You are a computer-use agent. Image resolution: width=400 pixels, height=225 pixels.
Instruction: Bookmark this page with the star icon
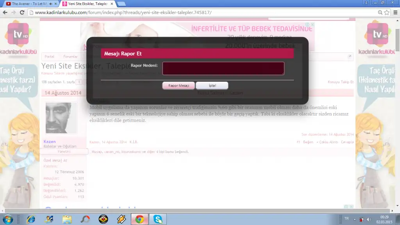coord(387,13)
